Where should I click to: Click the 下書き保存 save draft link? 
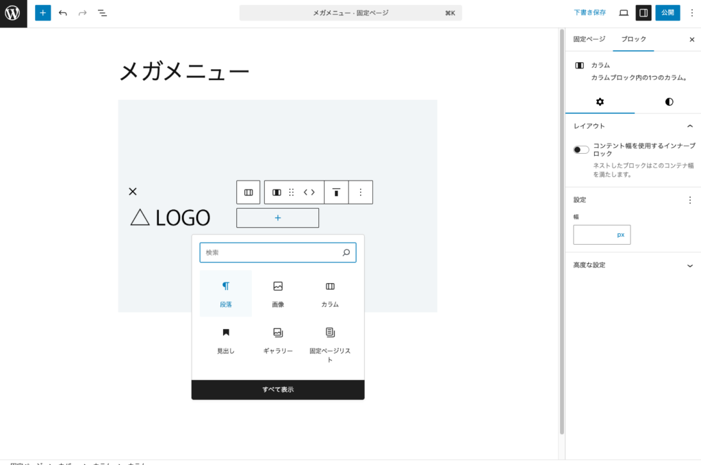point(589,12)
